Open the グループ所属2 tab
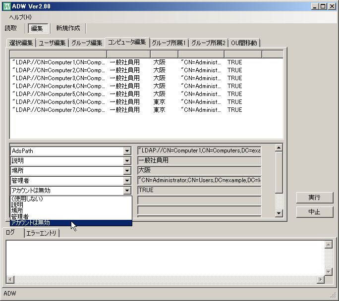This screenshot has width=339, height=301. [209, 43]
